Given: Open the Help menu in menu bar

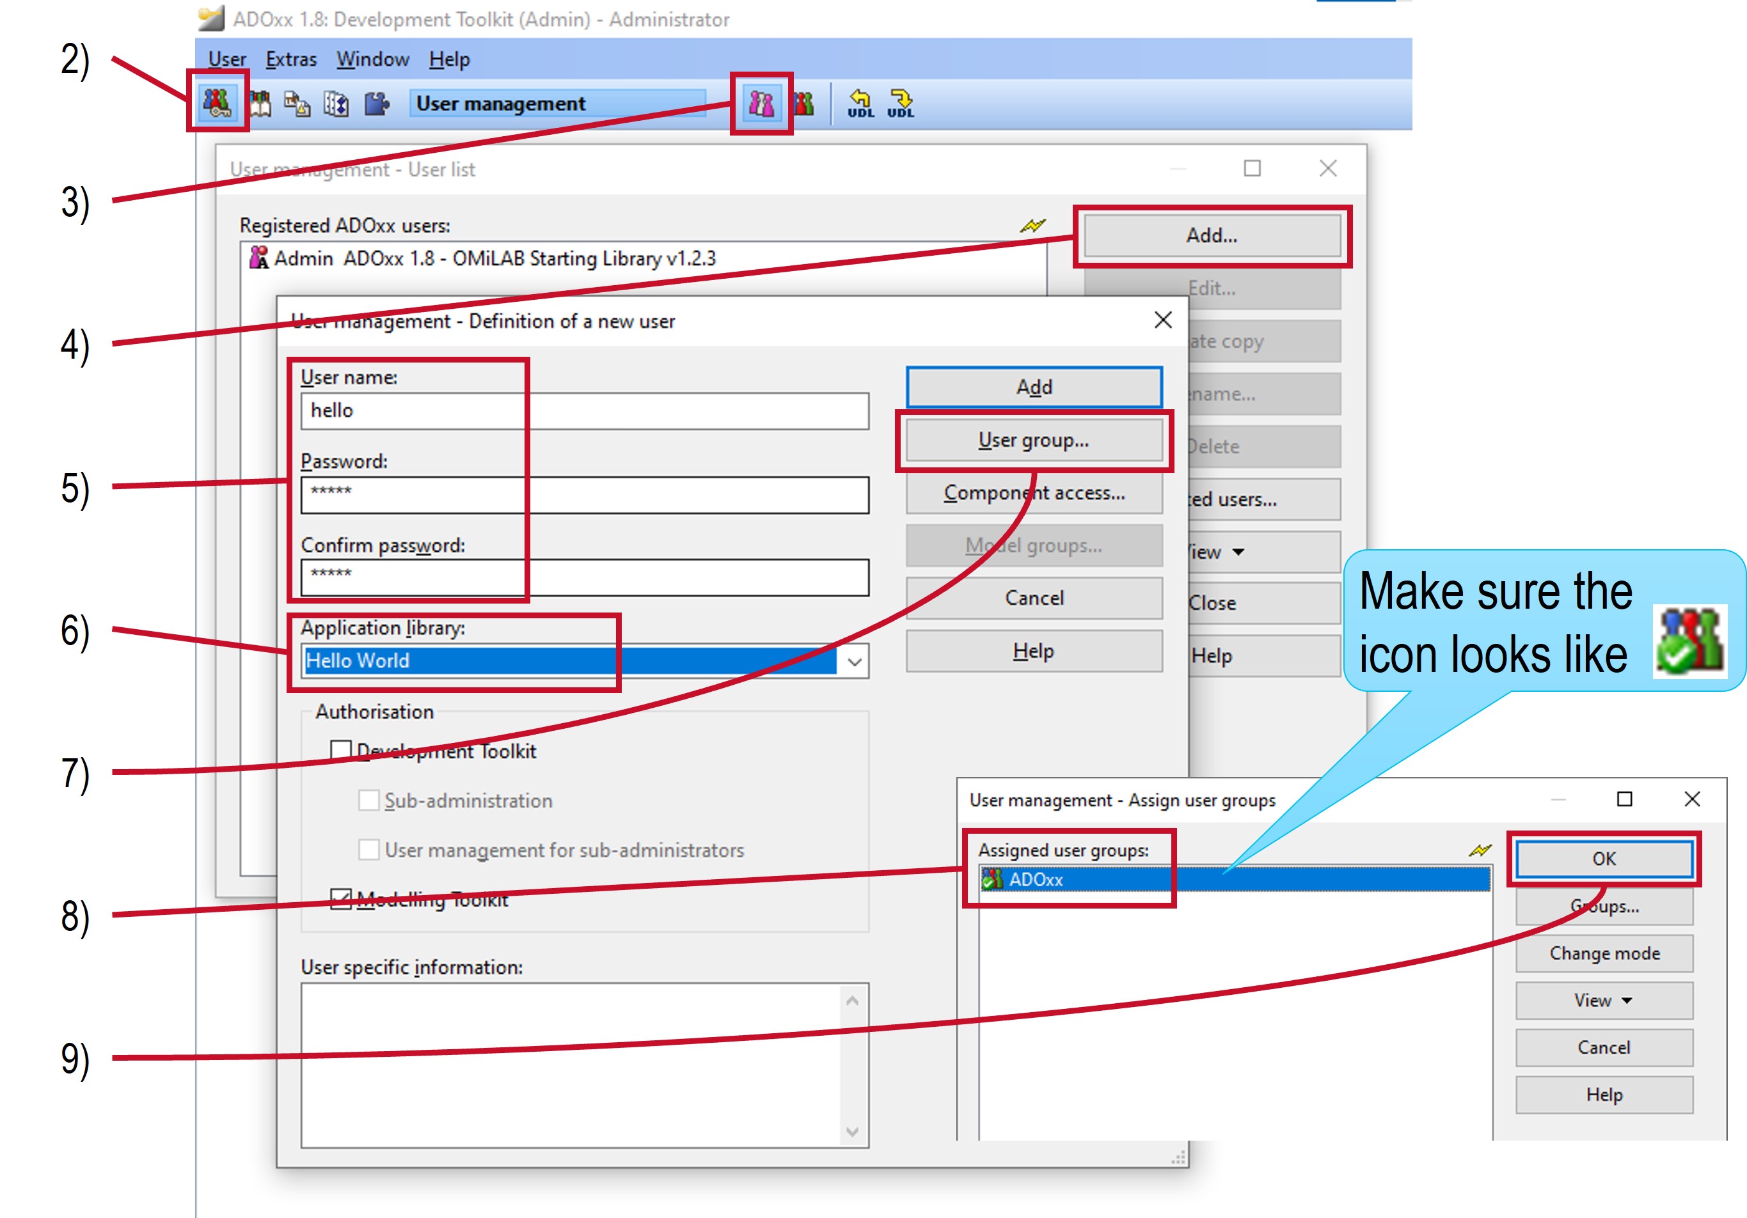Looking at the screenshot, I should coord(449,59).
